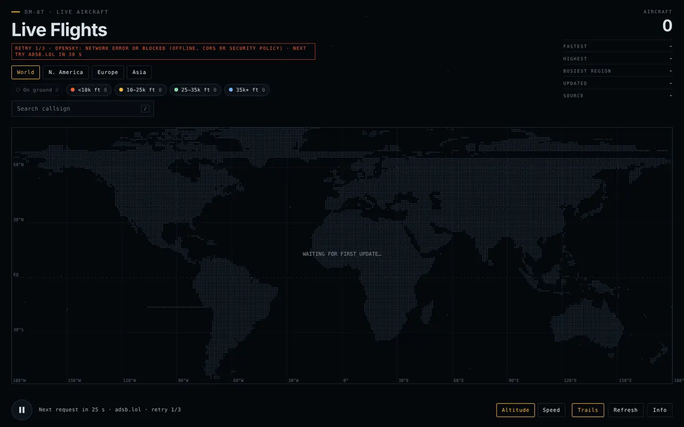Focus the Search callsign field
The height and width of the screenshot is (427, 684).
pos(83,109)
